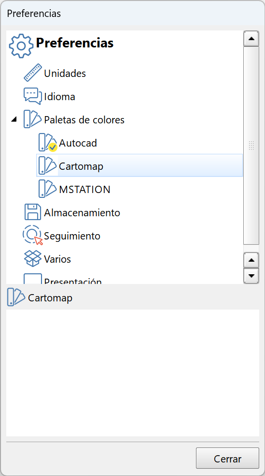Choose the MSTATION color palette
The width and height of the screenshot is (265, 476).
[85, 190]
